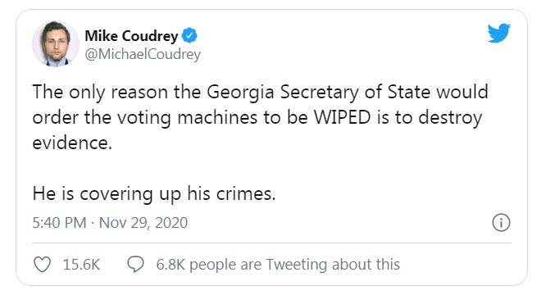
Task: Click 'The only reason' at the tweet start
Action: point(100,92)
